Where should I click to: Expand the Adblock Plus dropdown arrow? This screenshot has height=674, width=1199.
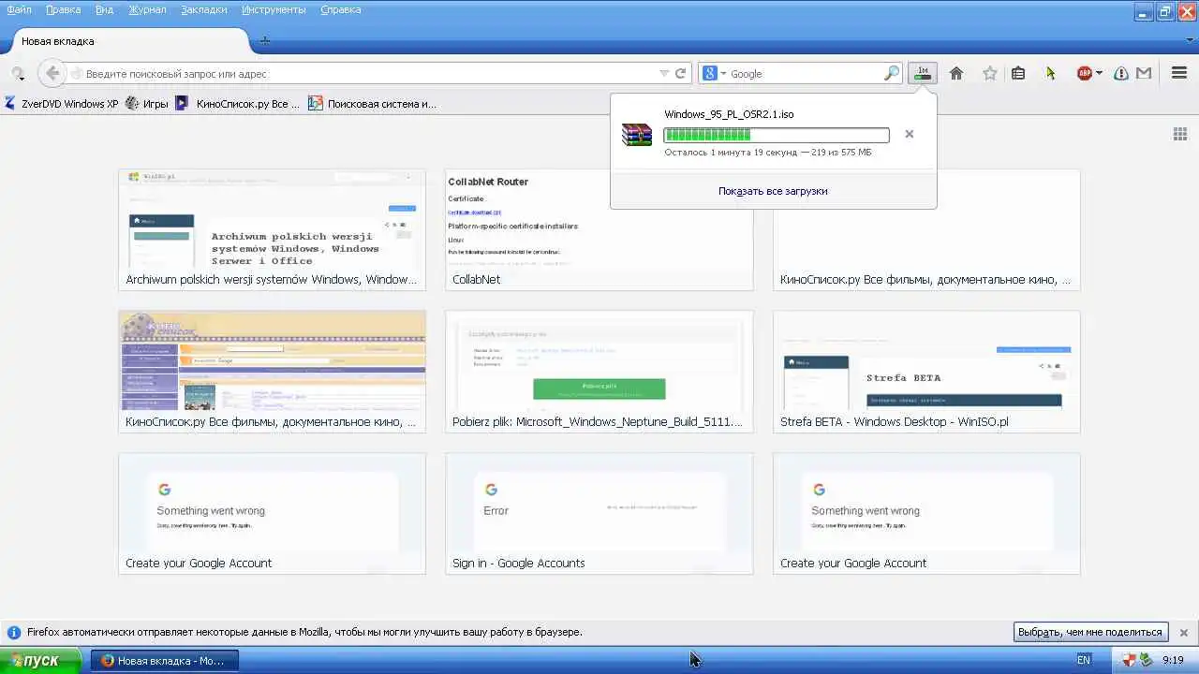tap(1099, 73)
